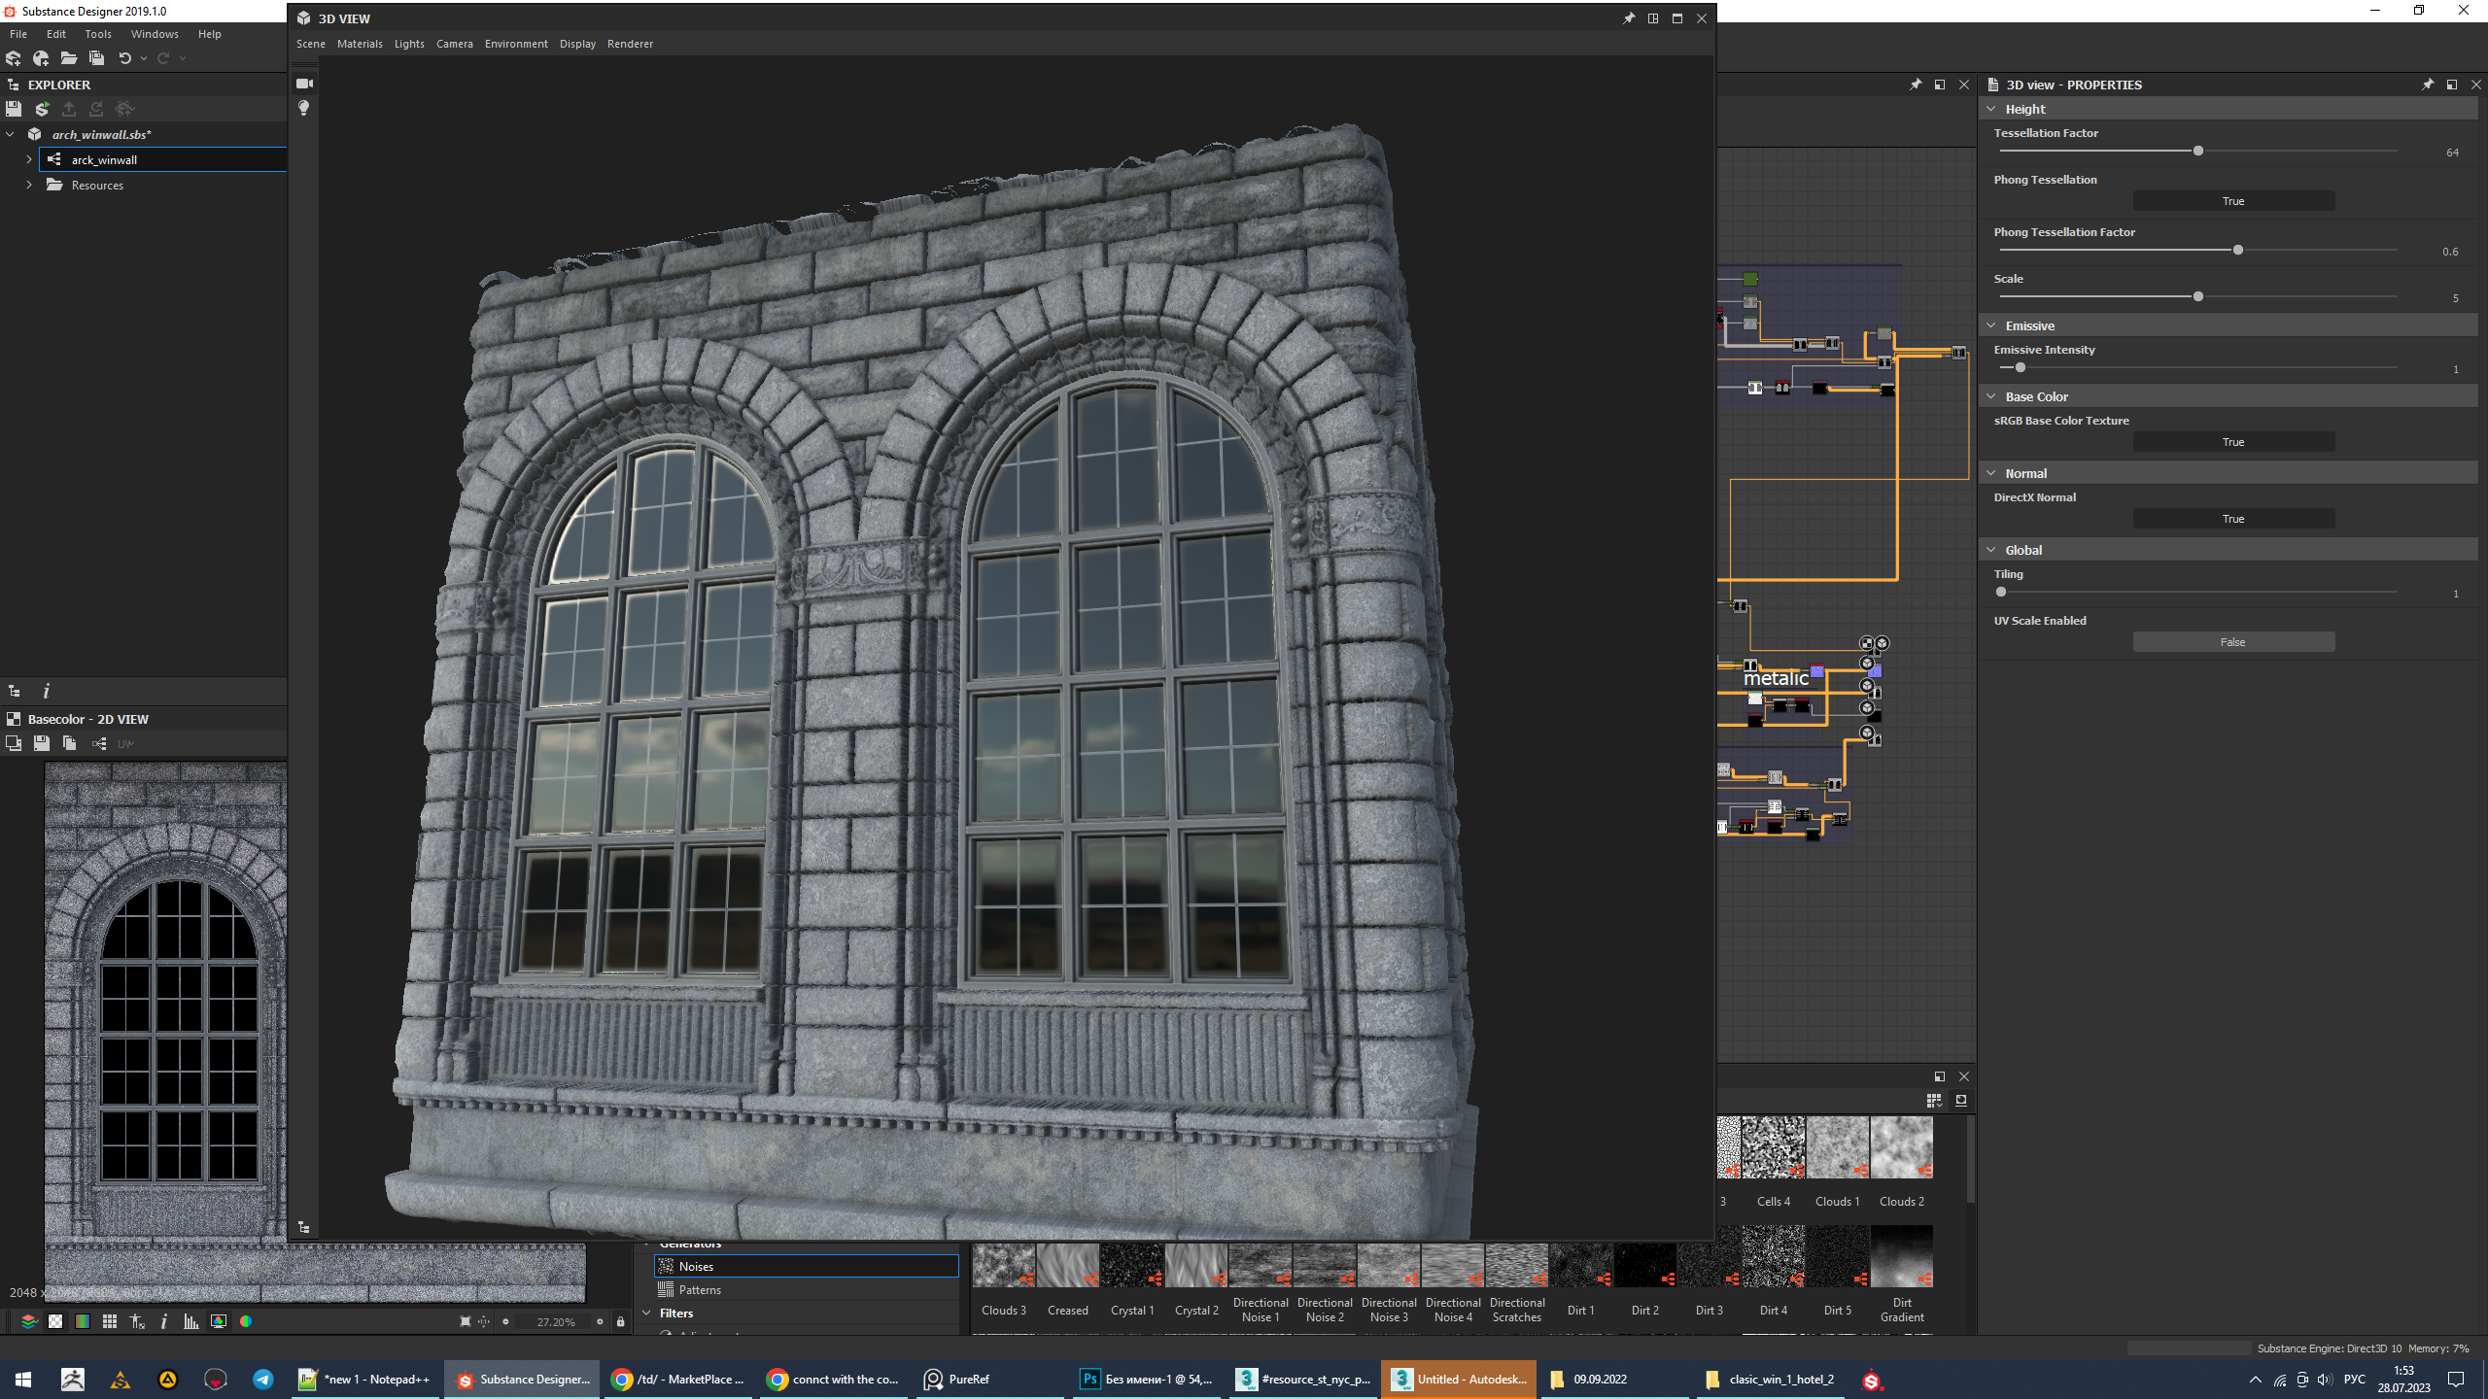Click the Explorer save floppy icon
Viewport: 2488px width, 1399px height.
pyautogui.click(x=14, y=109)
